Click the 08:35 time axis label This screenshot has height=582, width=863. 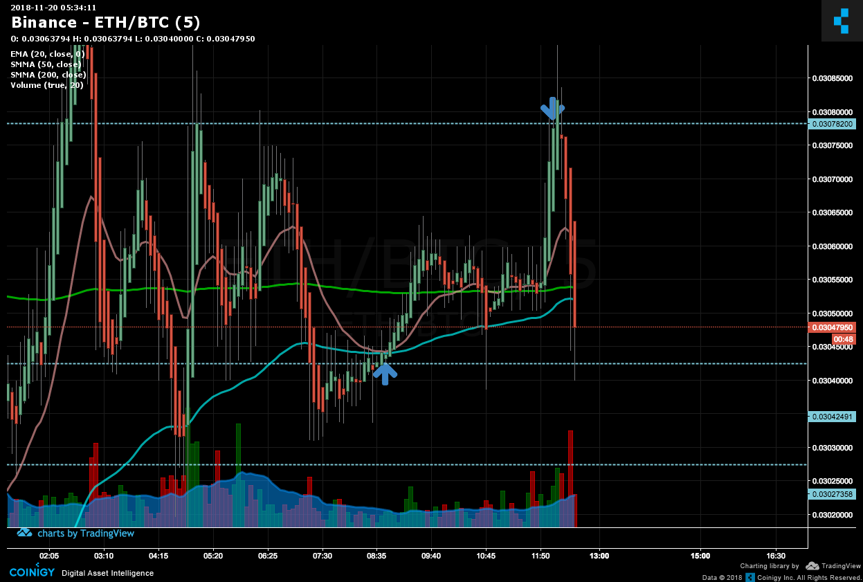coord(376,556)
